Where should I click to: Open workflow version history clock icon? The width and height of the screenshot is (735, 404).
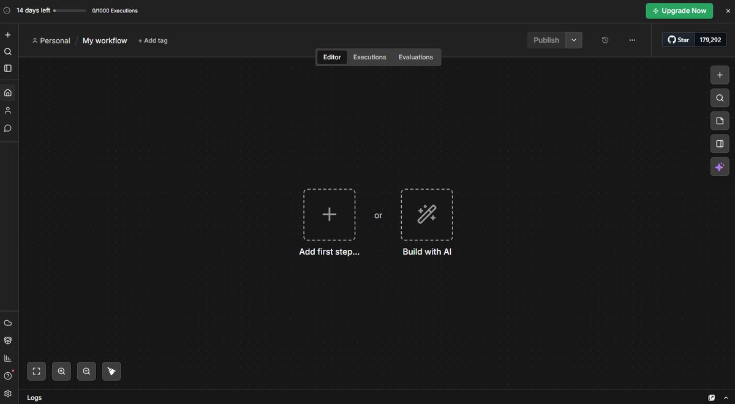pyautogui.click(x=605, y=40)
